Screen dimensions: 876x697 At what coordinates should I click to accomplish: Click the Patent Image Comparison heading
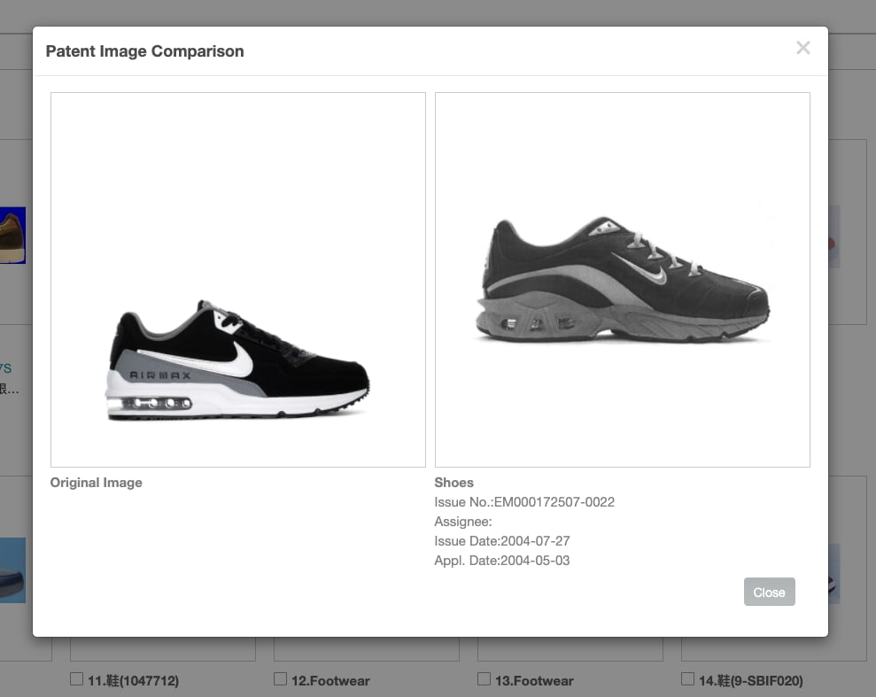144,51
